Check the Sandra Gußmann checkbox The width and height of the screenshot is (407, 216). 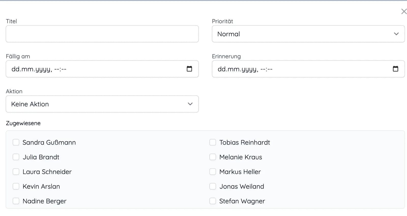tap(16, 142)
